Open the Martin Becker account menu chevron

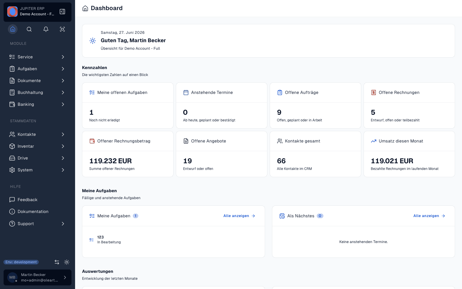tap(65, 277)
